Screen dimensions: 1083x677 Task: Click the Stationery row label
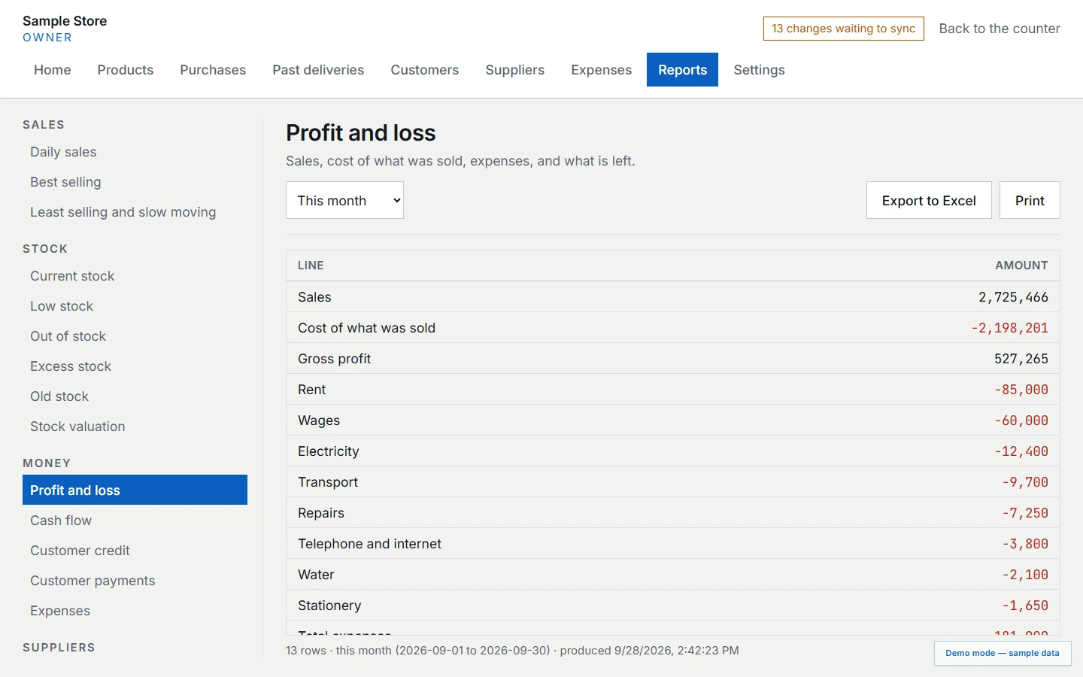click(329, 606)
